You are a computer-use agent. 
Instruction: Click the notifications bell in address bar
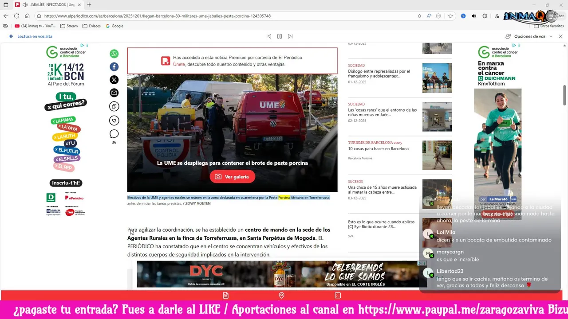[x=419, y=16]
